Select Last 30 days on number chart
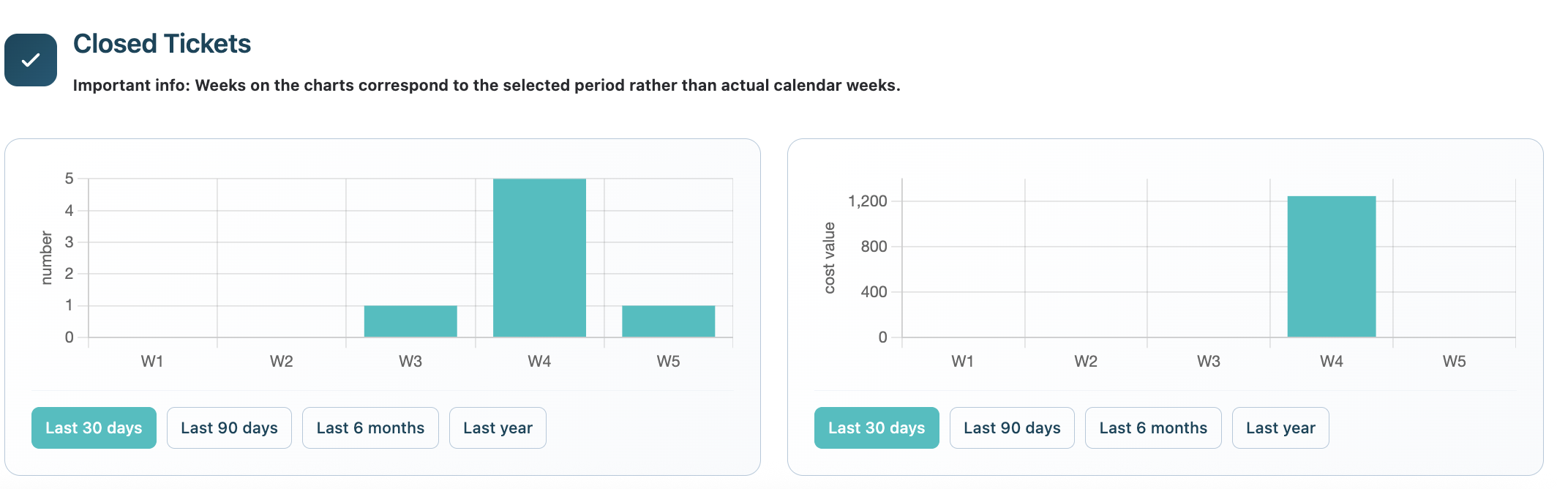 tap(94, 428)
